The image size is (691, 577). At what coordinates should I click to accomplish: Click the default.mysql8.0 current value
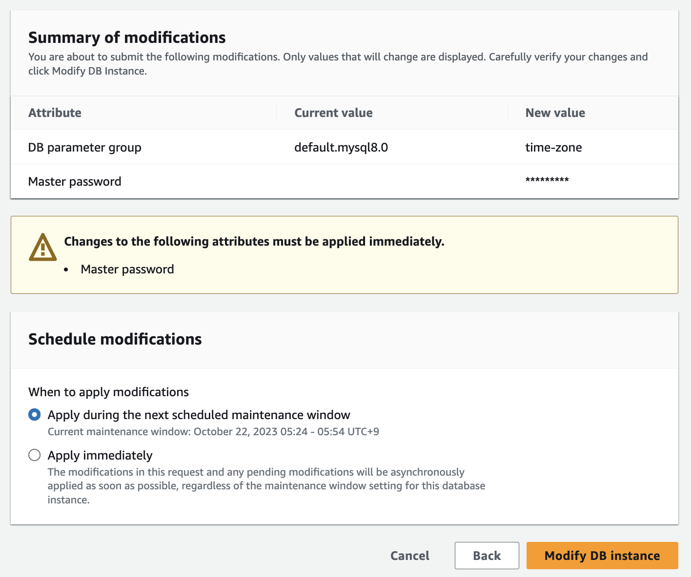point(341,147)
